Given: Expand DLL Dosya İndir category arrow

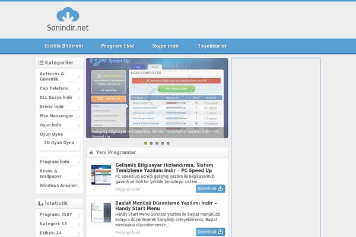Looking at the screenshot, I should tap(79, 98).
